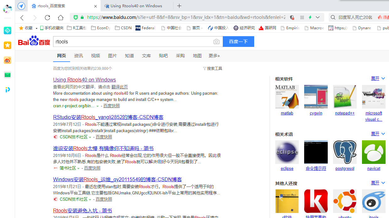This screenshot has height=218, width=389.
Task: Click the matlab thumbnail image
Action: (287, 97)
